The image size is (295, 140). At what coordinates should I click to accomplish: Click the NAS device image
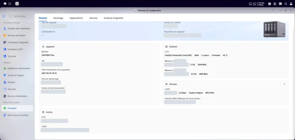click(x=275, y=29)
